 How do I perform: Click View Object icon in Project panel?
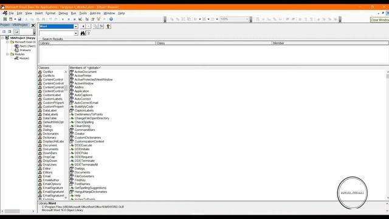coord(10,32)
